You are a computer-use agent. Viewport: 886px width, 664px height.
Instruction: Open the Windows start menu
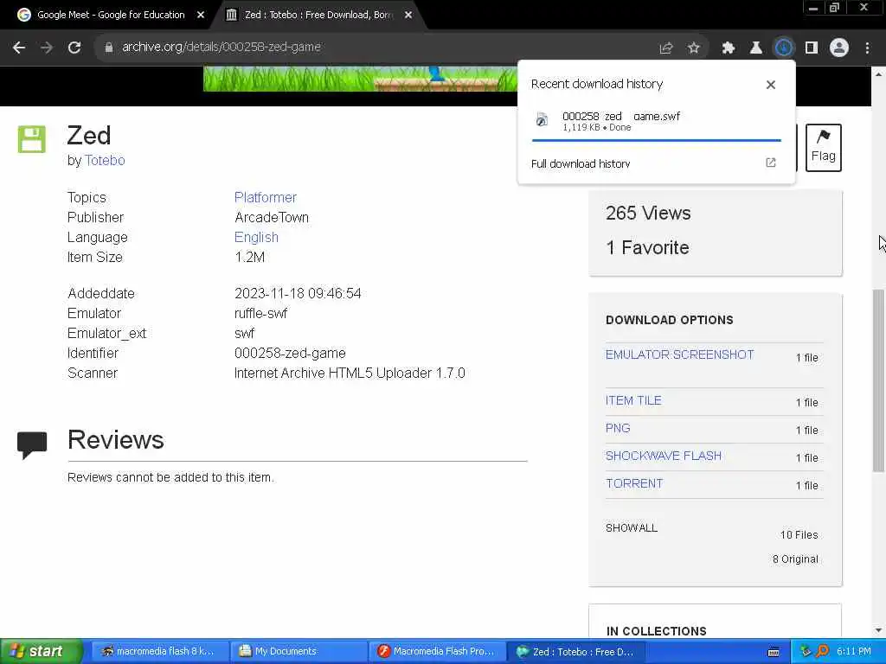click(x=42, y=652)
